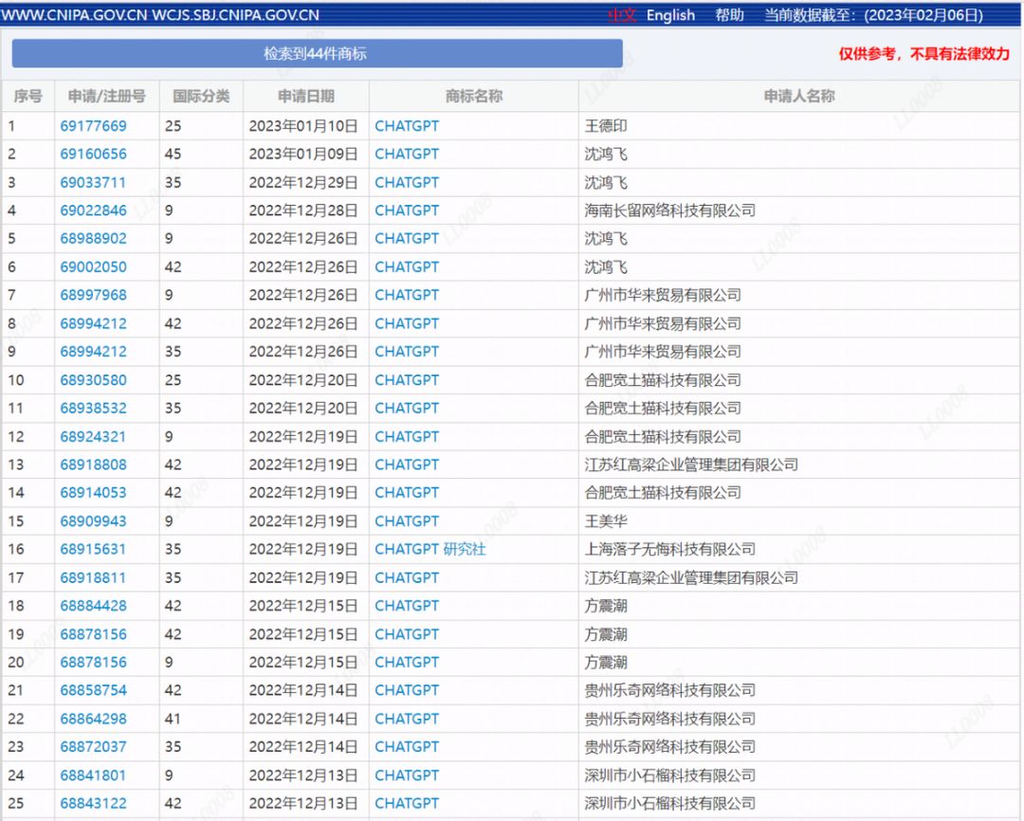Open application number 68918808
Viewport: 1024px width, 821px height.
coord(93,465)
